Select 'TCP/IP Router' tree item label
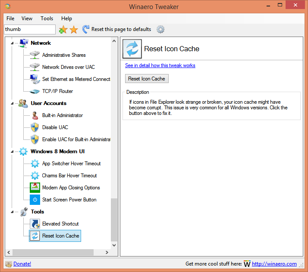 [x=57, y=91]
